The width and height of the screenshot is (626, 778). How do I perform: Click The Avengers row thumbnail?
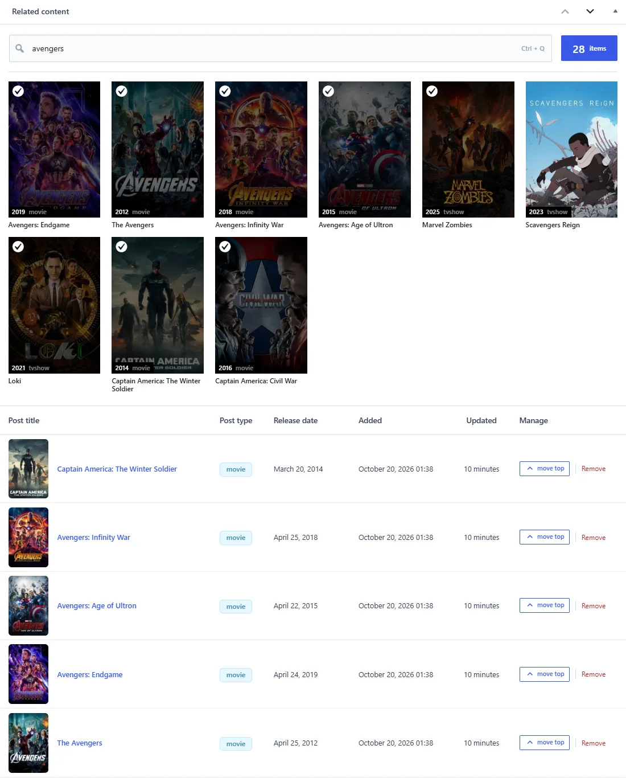pyautogui.click(x=28, y=743)
